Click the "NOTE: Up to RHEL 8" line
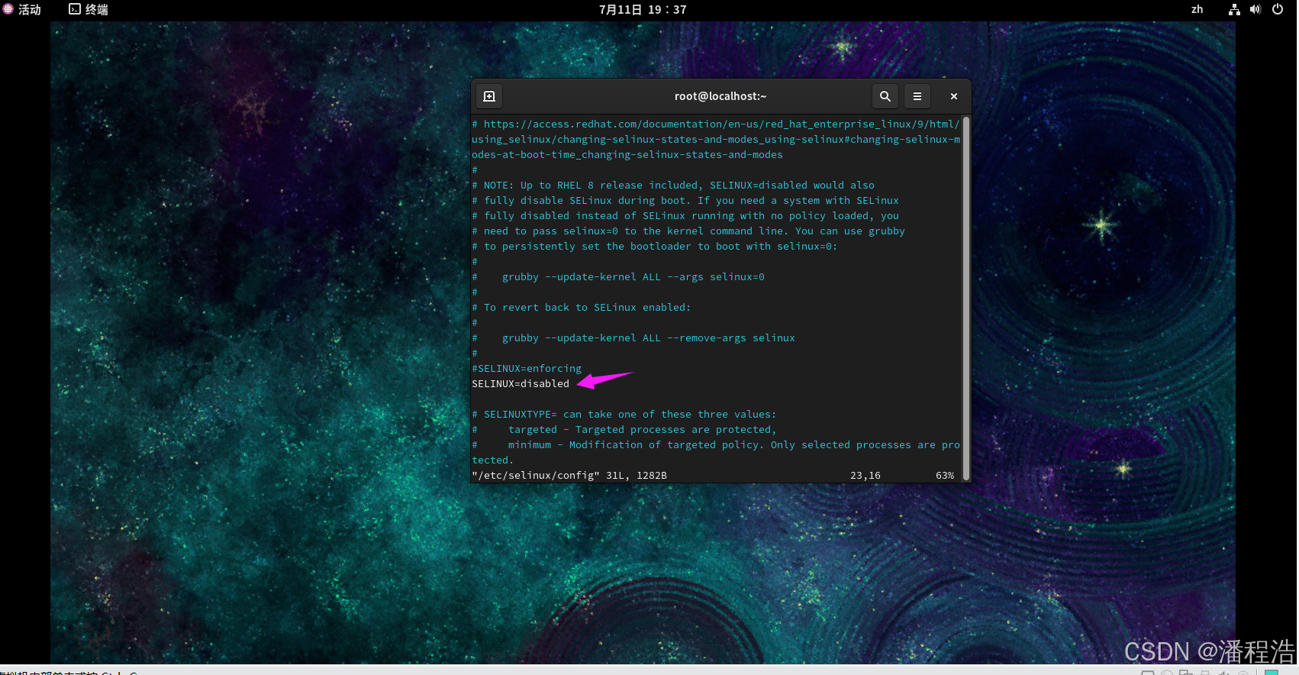This screenshot has height=675, width=1299. [x=673, y=186]
